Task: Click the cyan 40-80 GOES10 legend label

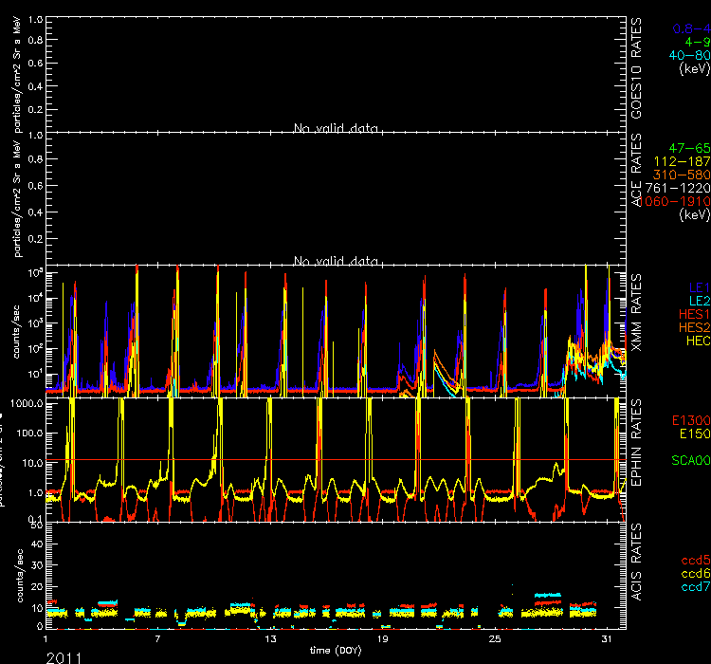Action: [689, 55]
